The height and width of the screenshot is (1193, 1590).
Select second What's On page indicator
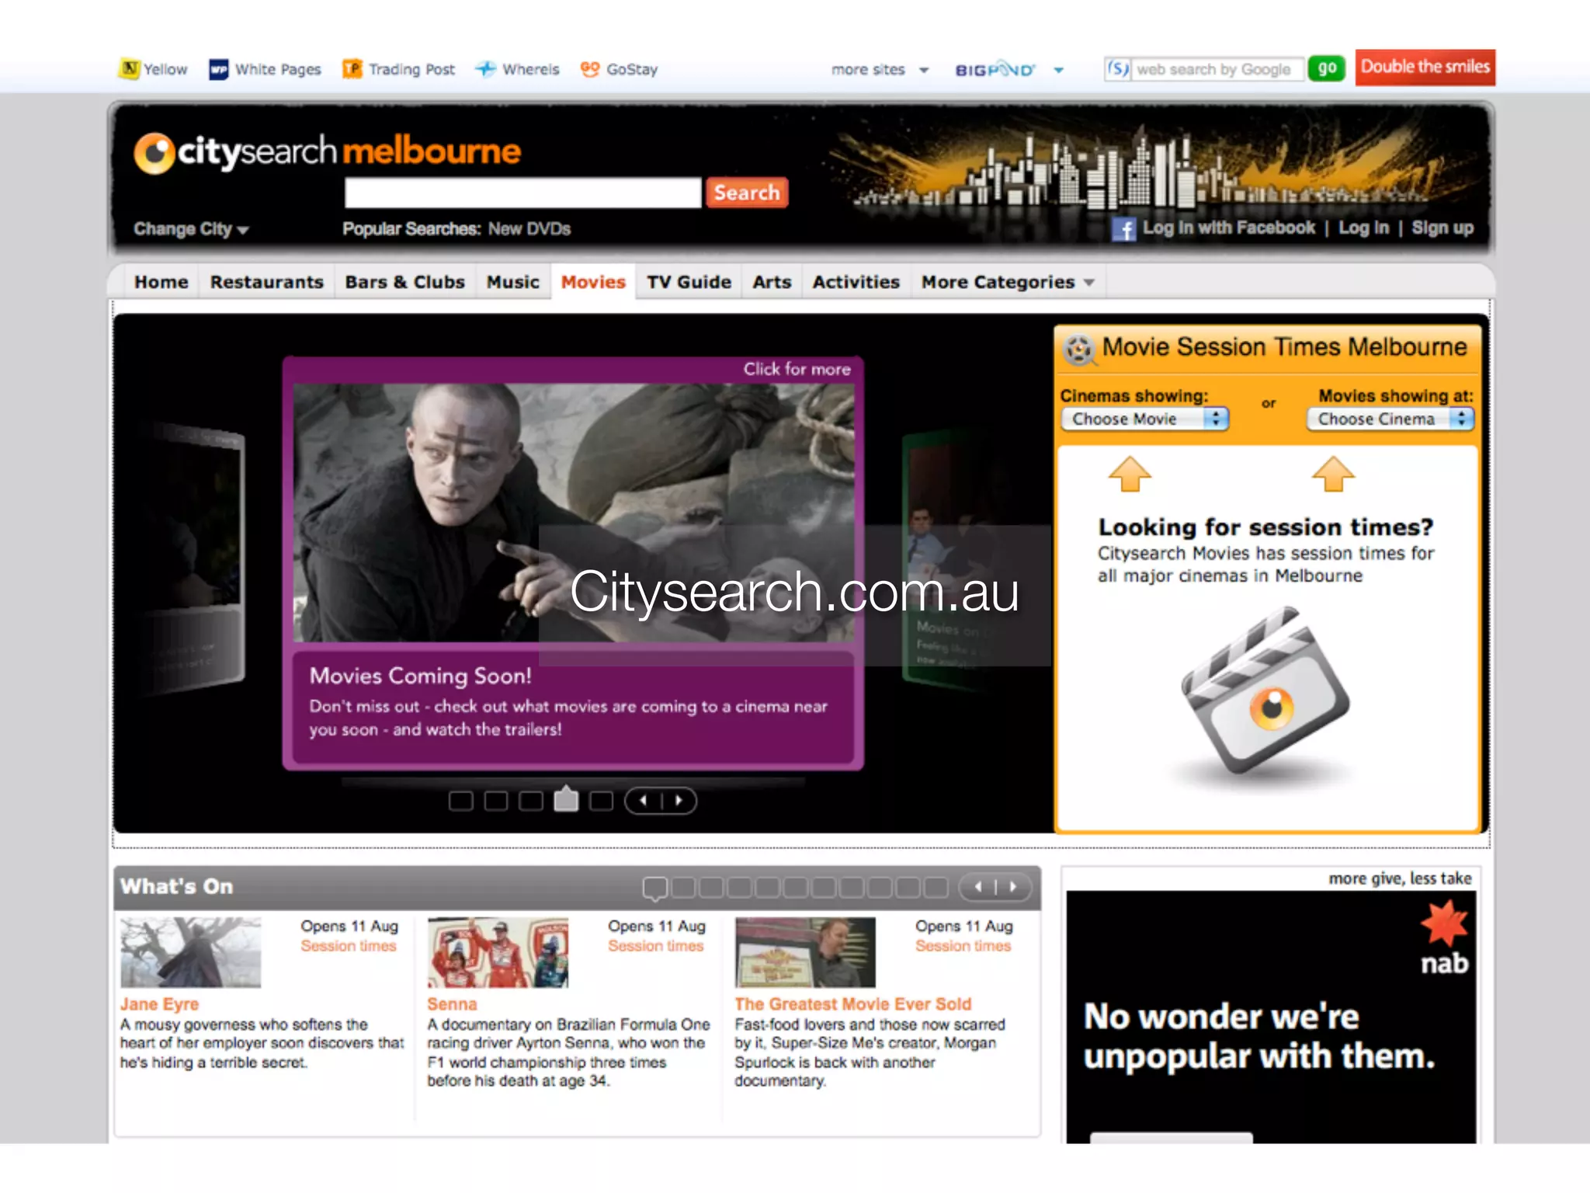(x=683, y=887)
